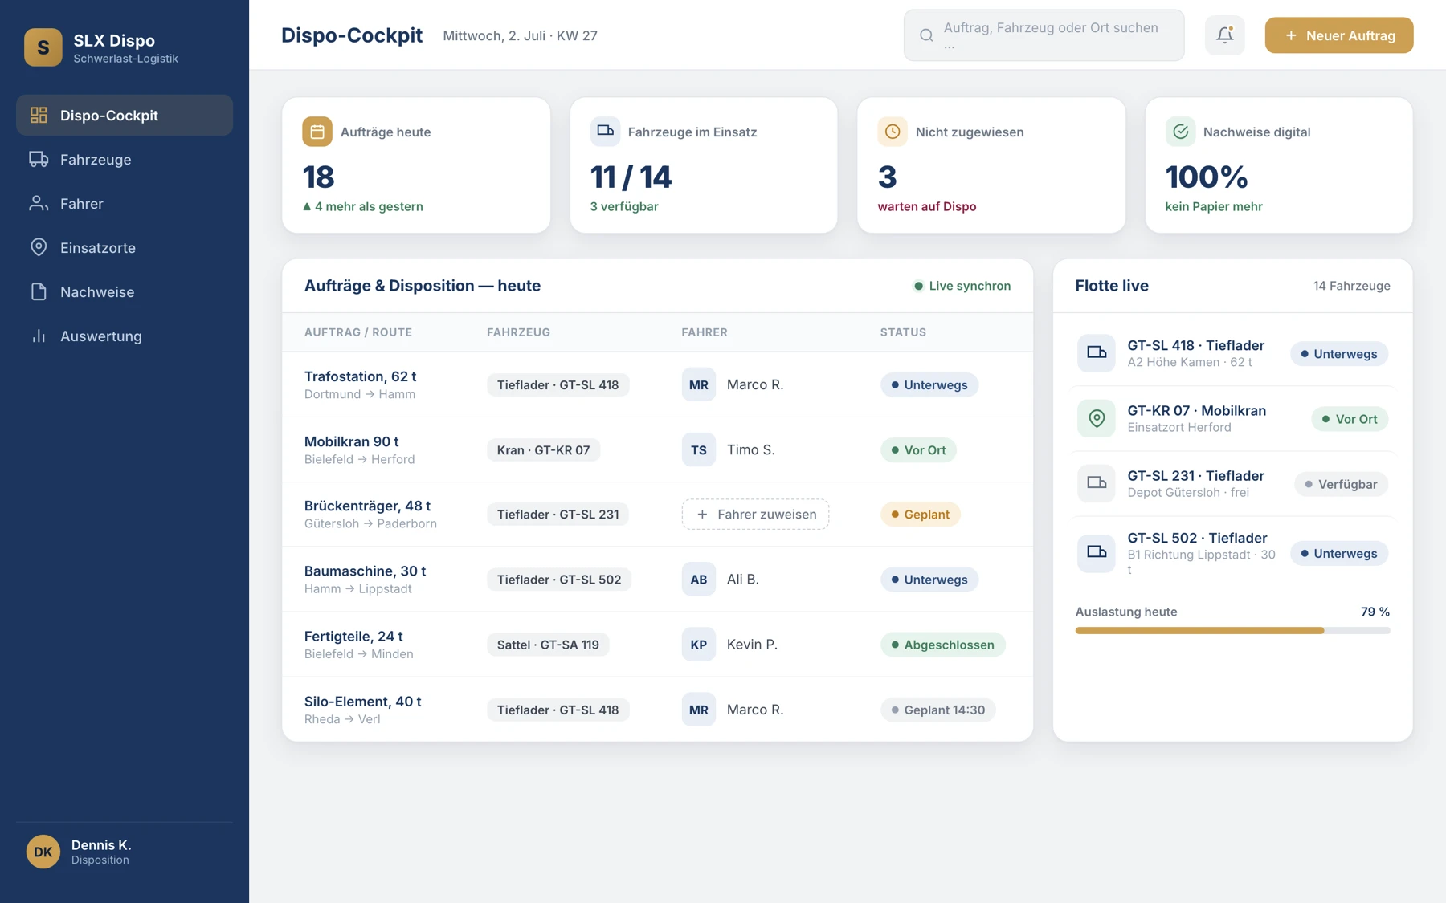Assign a driver via Fahrer zuweisen
Viewport: 1446px width, 903px height.
pyautogui.click(x=755, y=515)
